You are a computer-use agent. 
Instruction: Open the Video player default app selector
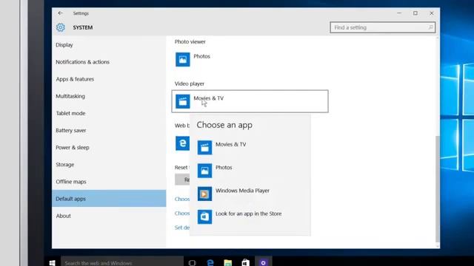tap(250, 101)
